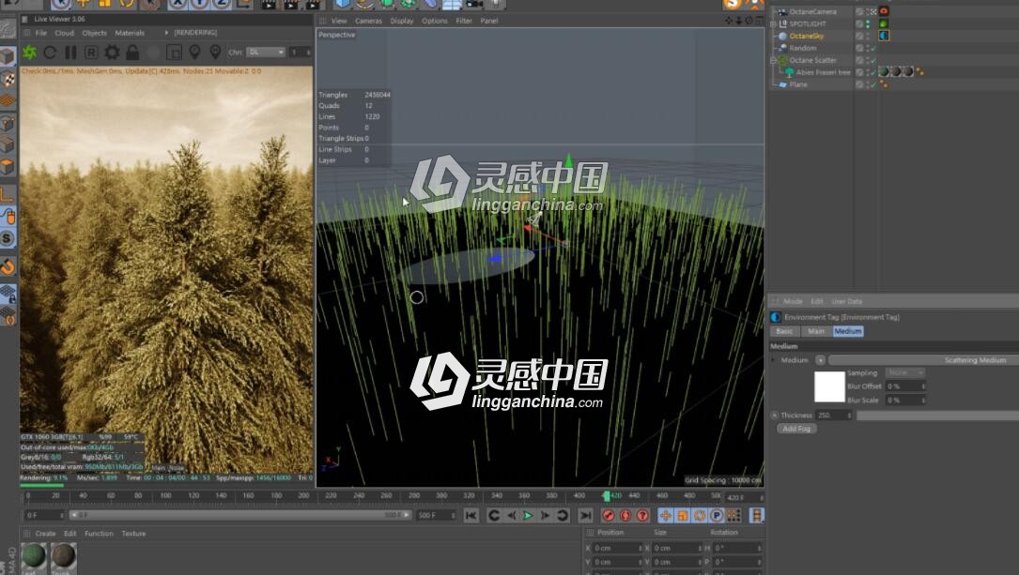
Task: Toggle SPOTLIGHT visibility dots
Action: pyautogui.click(x=868, y=23)
